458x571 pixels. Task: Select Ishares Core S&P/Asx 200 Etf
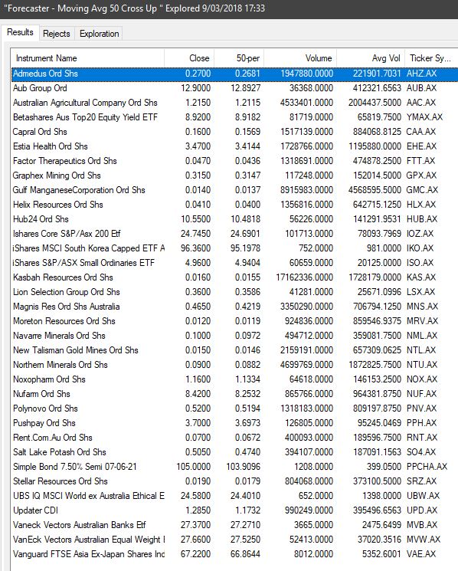tap(234, 234)
